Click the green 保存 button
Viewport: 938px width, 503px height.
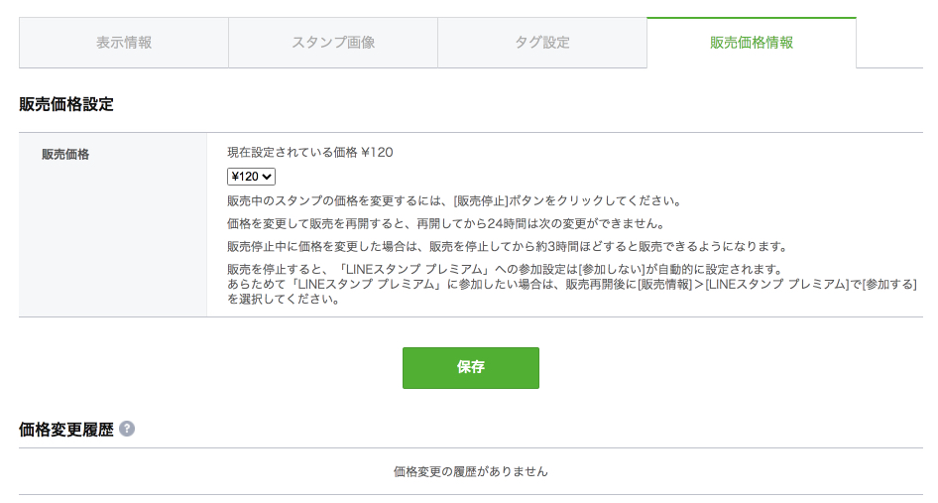471,368
